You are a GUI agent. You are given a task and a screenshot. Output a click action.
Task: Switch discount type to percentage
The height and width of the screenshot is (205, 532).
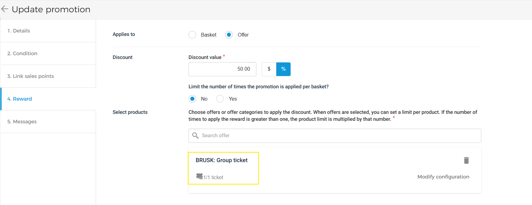[283, 69]
